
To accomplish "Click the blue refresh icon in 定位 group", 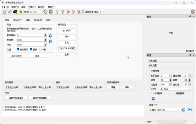I will tap(51, 36).
